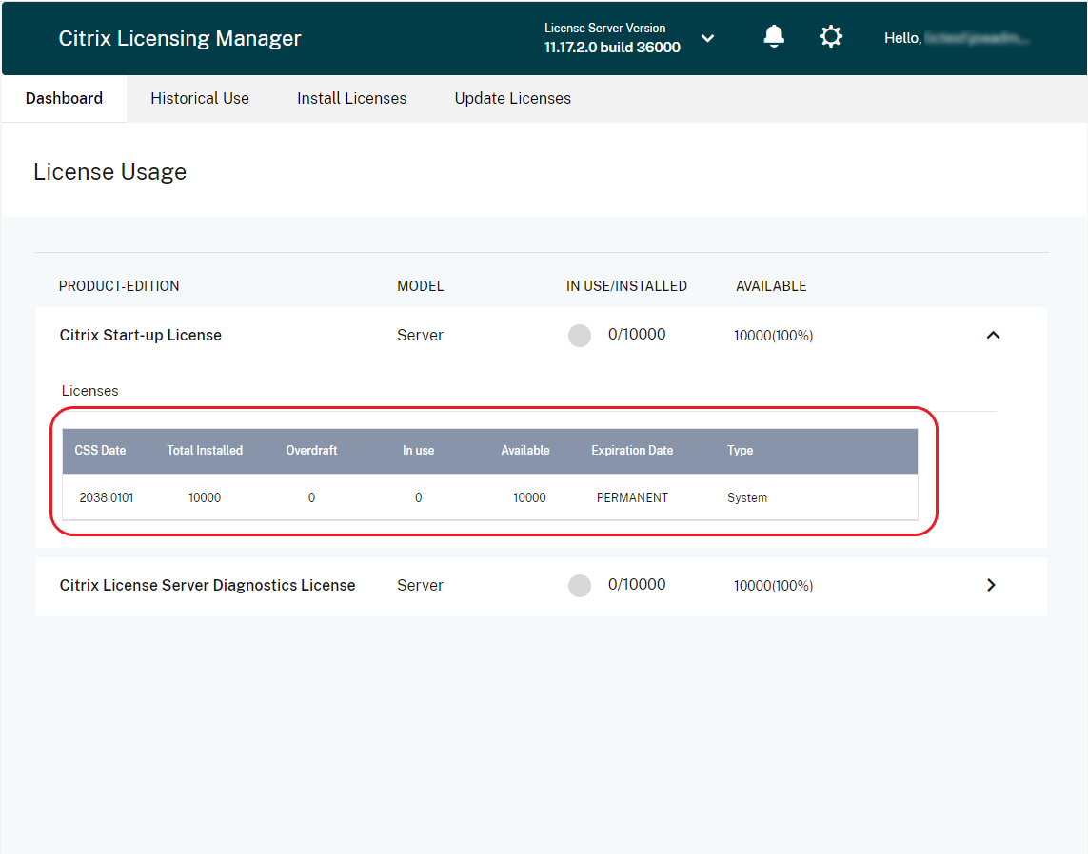
Task: Expand License Server Version dropdown arrow
Action: 707,38
